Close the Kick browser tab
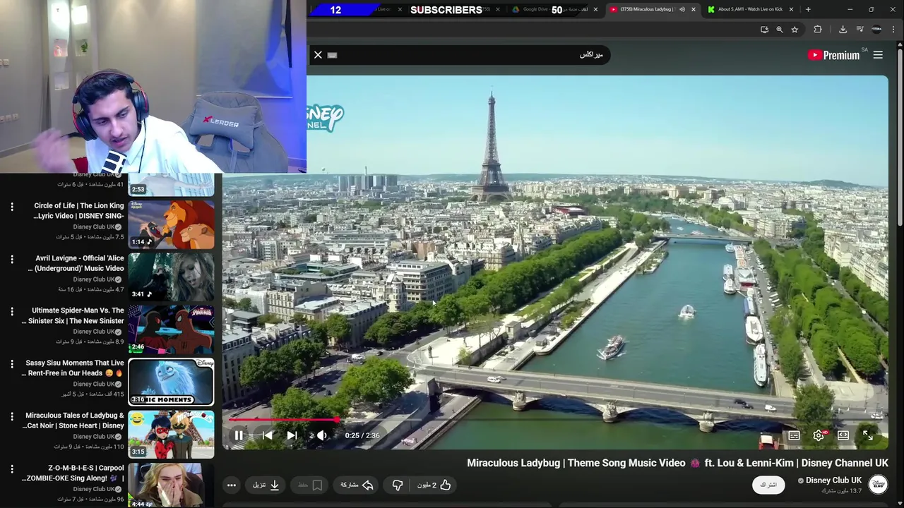The width and height of the screenshot is (904, 508). click(x=791, y=9)
